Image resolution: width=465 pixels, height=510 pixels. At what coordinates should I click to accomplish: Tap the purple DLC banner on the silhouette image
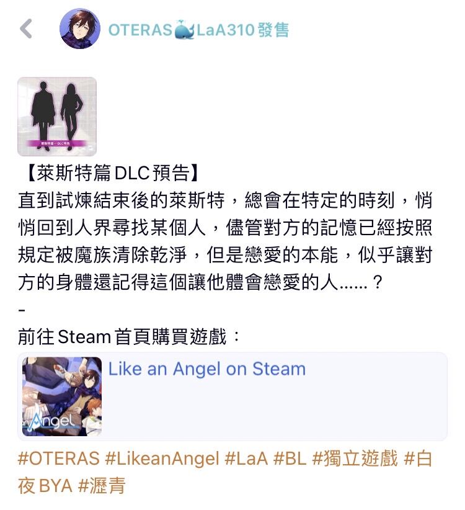57,143
